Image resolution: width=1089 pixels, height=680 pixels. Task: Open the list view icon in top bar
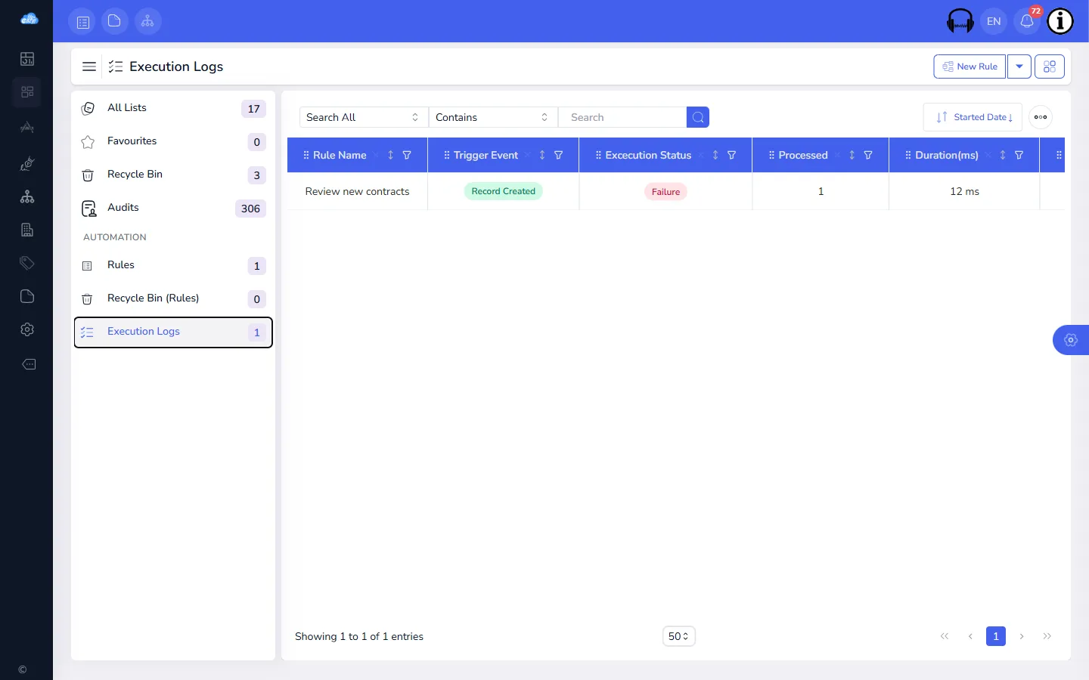(83, 21)
